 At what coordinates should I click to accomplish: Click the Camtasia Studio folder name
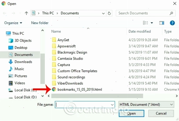[x=70, y=58]
